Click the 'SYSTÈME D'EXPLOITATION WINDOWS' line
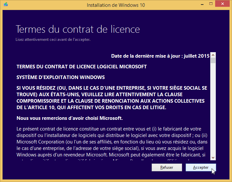 [x=61, y=77]
